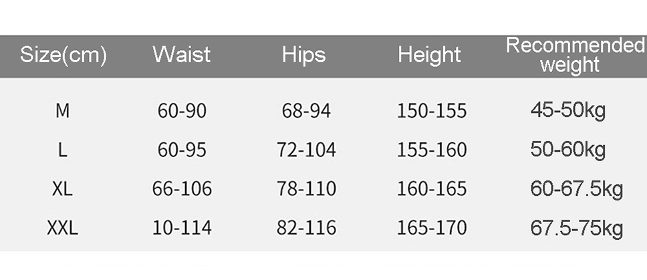This screenshot has height=280, width=647.
Task: Click the 45-50kg recommended weight
Action: pyautogui.click(x=568, y=110)
